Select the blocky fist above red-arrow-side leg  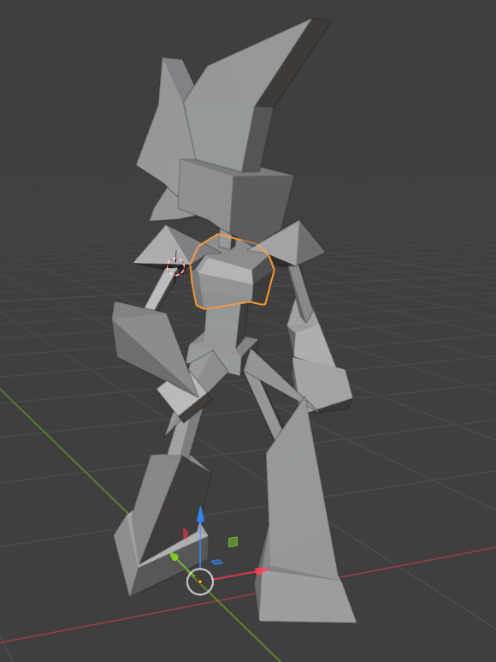coord(321,385)
